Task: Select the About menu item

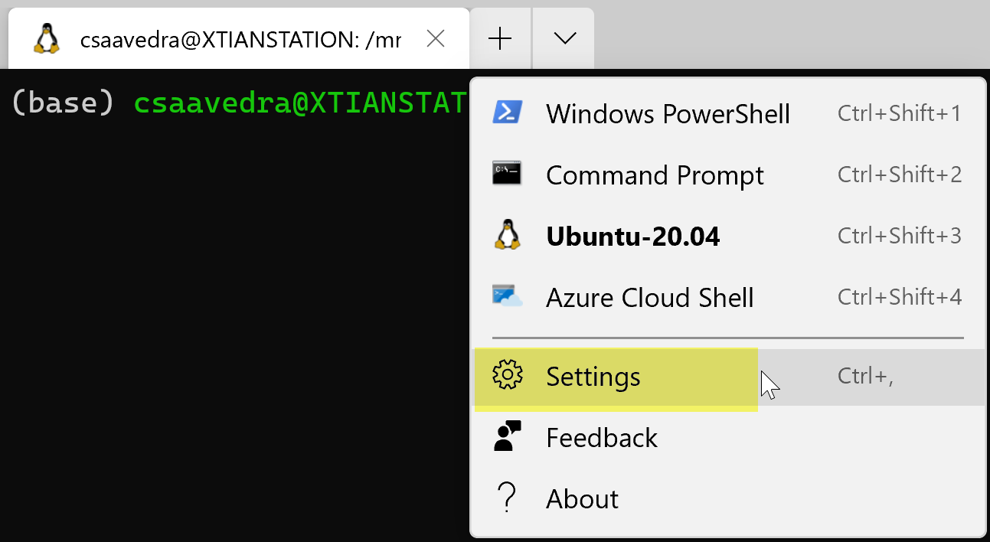Action: (582, 499)
